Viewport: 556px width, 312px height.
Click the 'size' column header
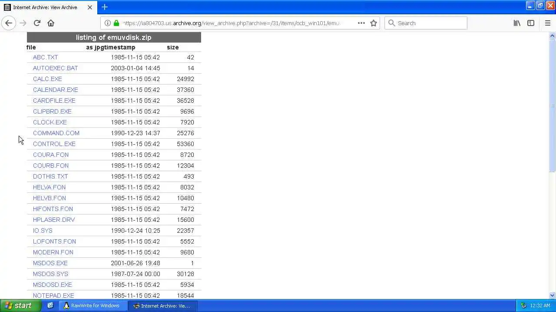click(x=172, y=47)
